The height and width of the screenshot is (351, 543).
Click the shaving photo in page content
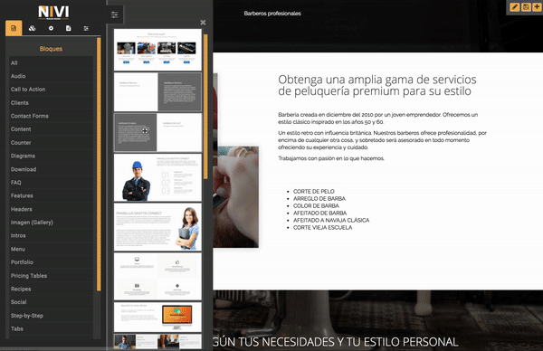pyautogui.click(x=236, y=196)
